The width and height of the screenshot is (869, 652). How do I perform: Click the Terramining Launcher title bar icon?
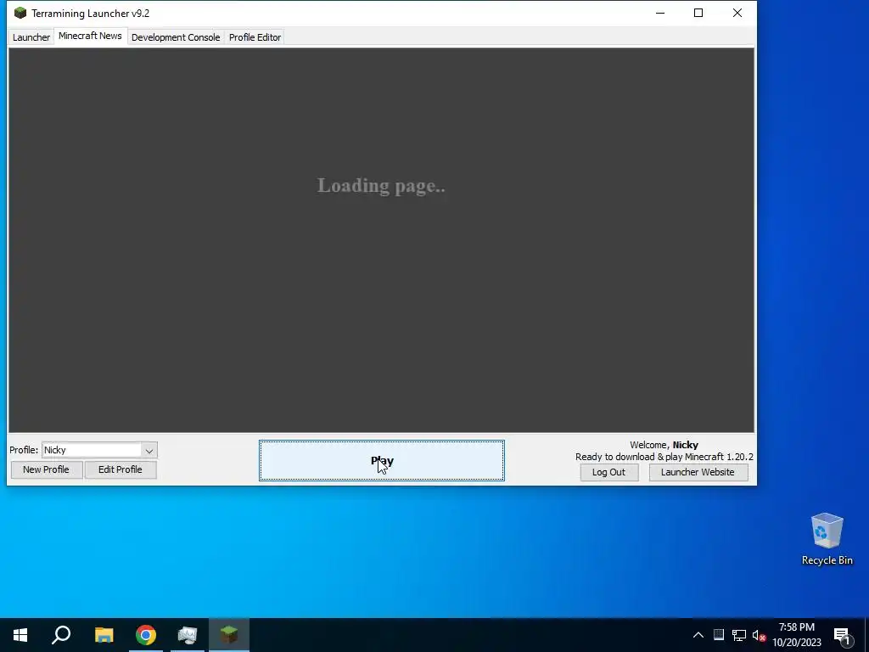[20, 13]
